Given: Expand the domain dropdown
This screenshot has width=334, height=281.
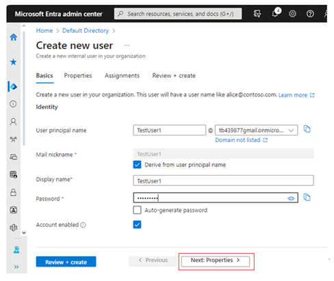Looking at the screenshot, I should [x=256, y=130].
